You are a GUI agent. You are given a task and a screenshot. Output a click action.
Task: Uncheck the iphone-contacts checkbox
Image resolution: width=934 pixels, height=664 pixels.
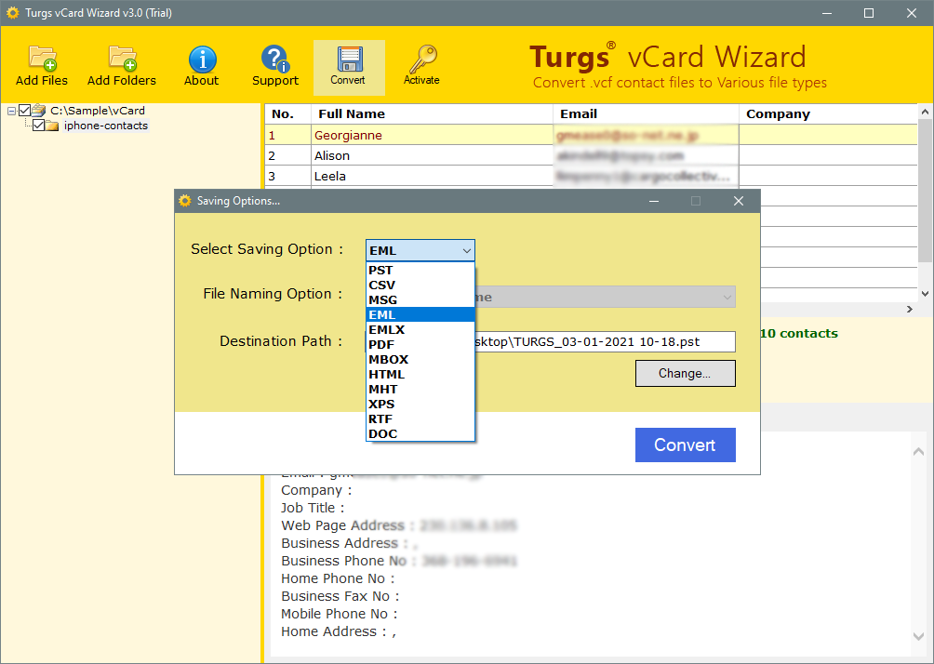tap(39, 125)
